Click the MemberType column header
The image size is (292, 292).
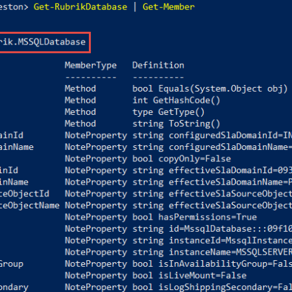[x=91, y=66]
